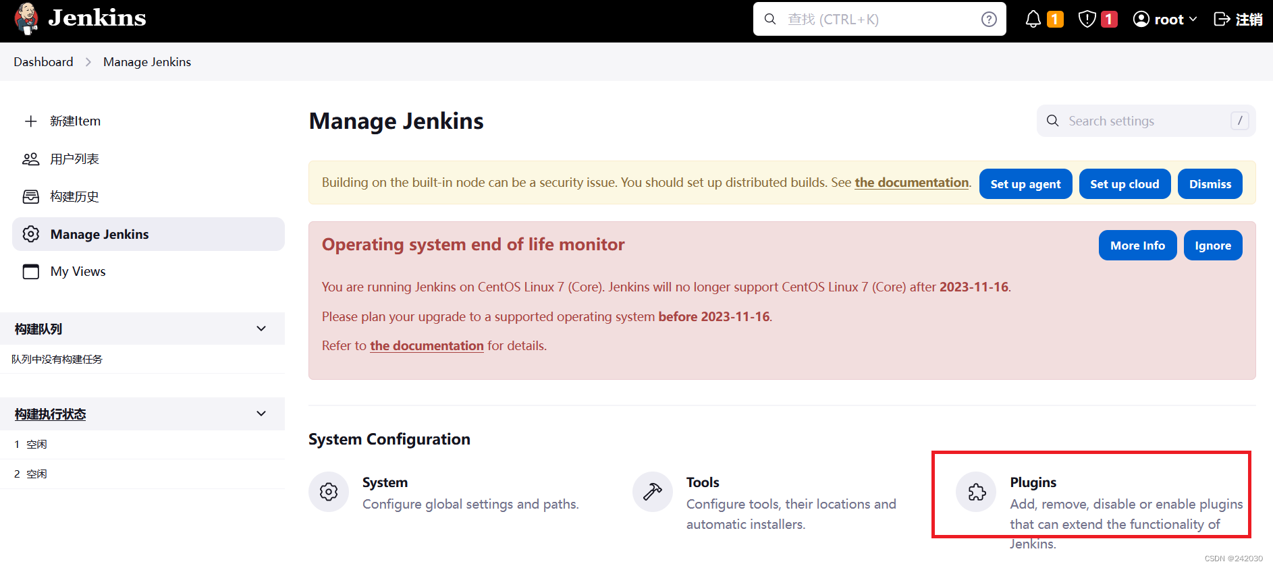Click the Plugins puzzle piece icon
This screenshot has width=1273, height=568.
tap(977, 492)
